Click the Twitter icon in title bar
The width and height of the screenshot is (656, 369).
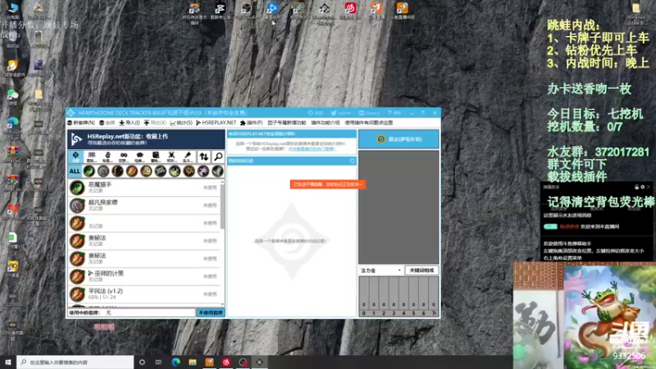(334, 113)
